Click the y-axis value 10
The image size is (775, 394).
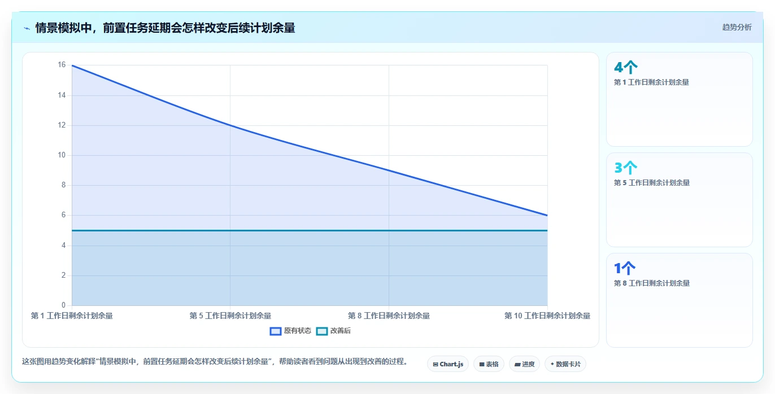point(62,155)
